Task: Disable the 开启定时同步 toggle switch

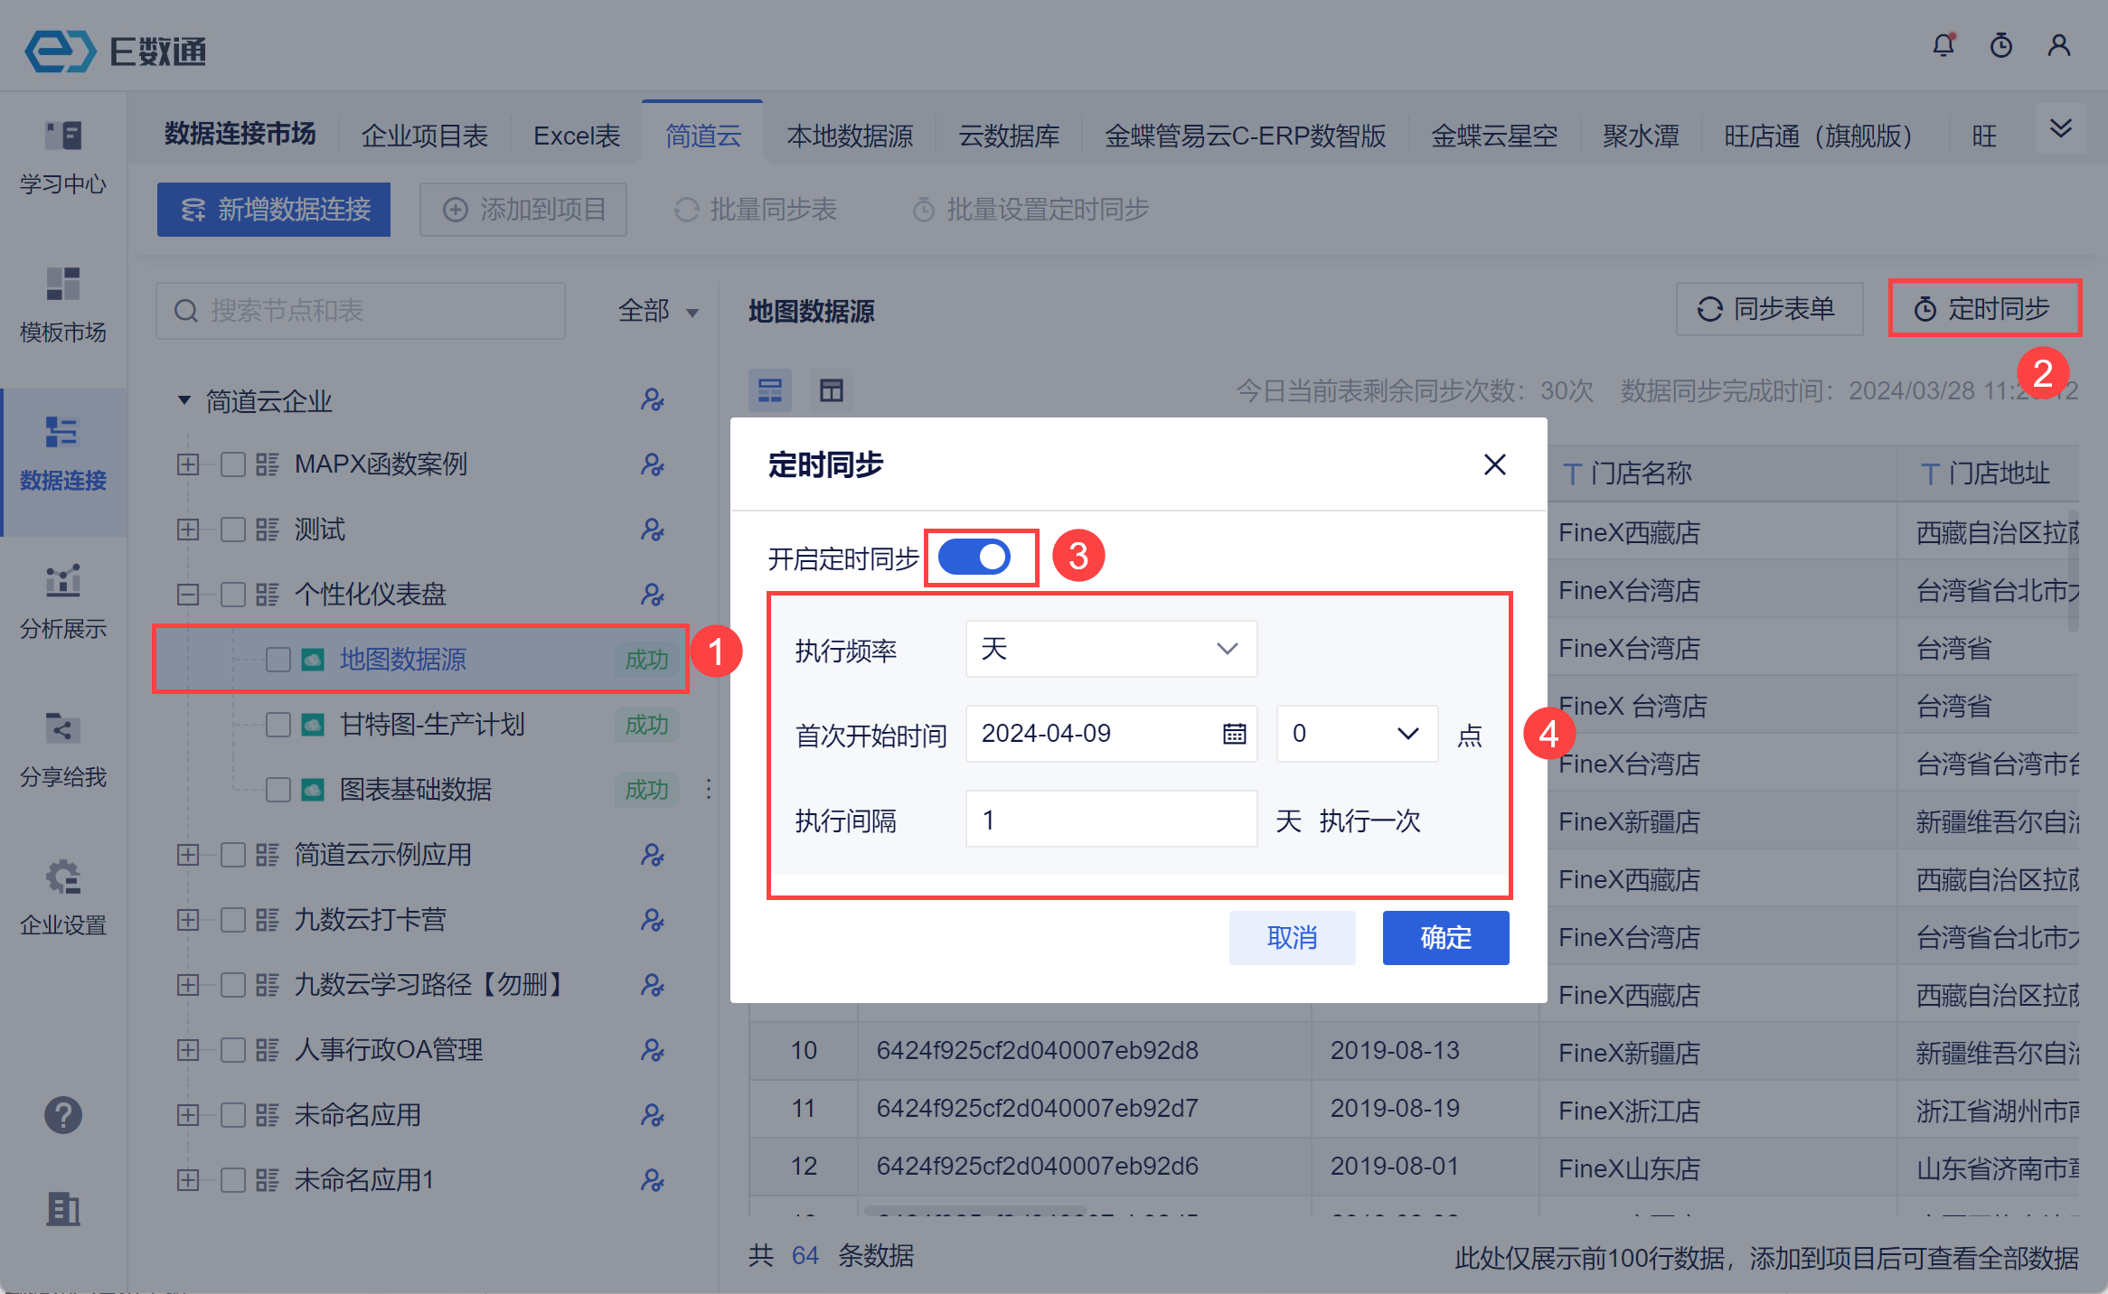Action: tap(974, 557)
